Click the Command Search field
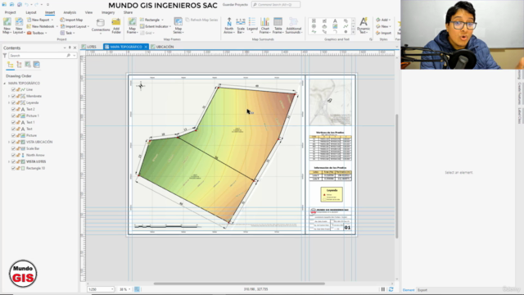 (x=276, y=5)
